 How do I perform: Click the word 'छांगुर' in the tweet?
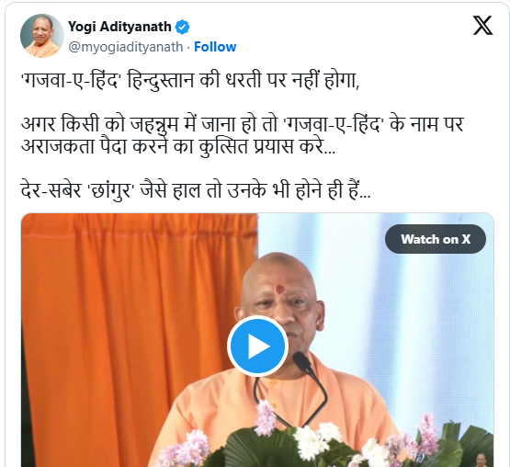click(111, 190)
